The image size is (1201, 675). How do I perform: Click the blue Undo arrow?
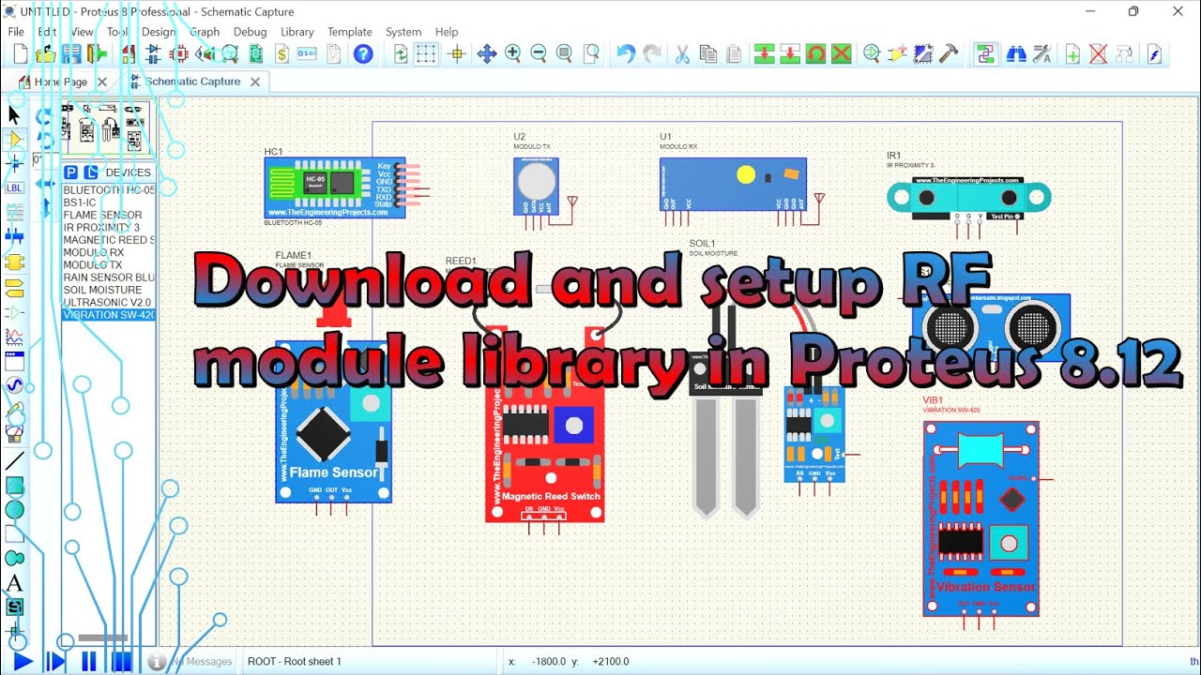626,54
